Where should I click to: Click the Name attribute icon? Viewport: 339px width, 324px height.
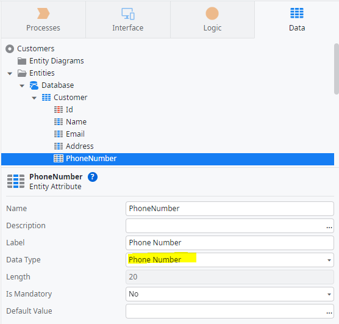[x=59, y=122]
